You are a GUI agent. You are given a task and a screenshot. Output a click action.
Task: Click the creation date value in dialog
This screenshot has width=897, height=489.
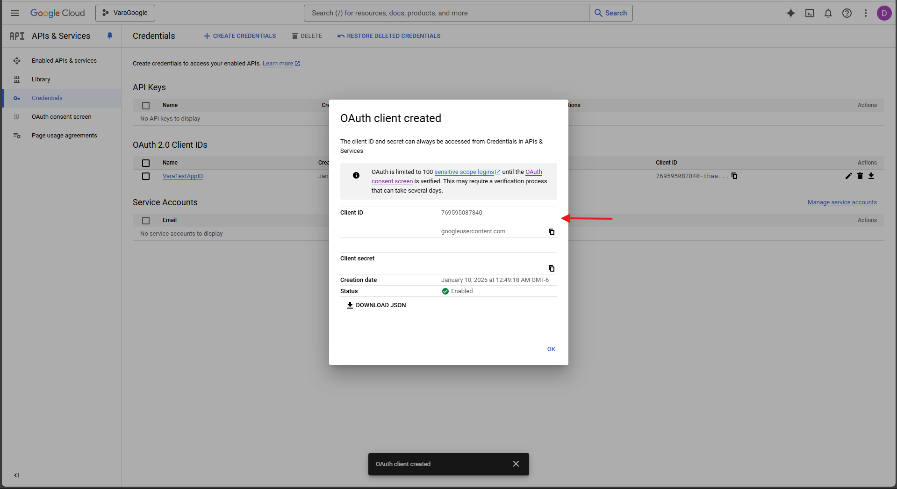tap(495, 280)
